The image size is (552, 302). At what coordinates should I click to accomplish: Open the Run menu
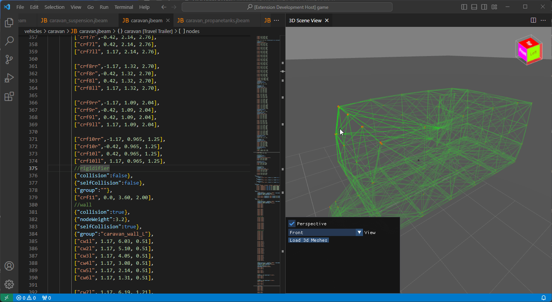104,7
